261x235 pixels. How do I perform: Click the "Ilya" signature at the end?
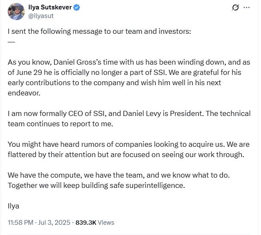coord(13,206)
